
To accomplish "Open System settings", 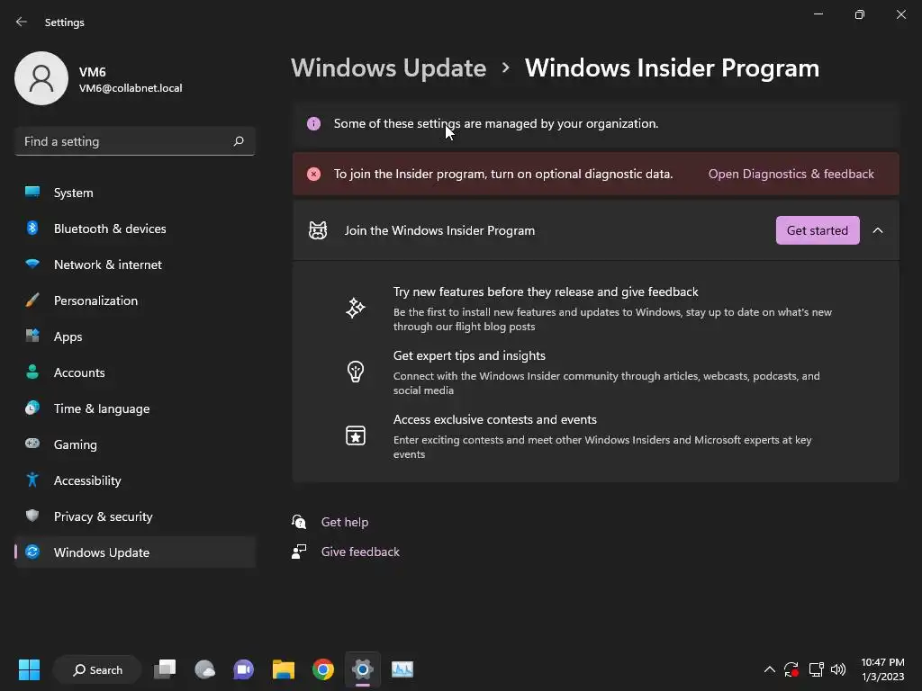I will click(135, 193).
